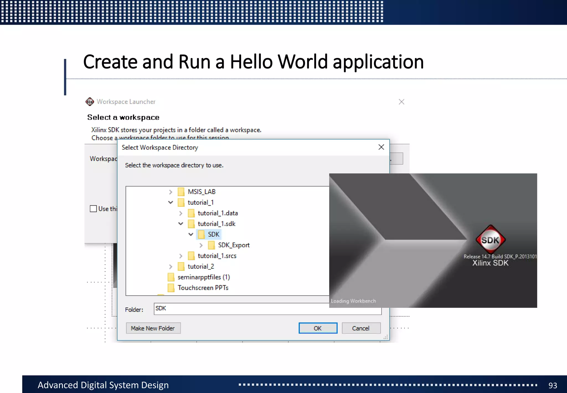Click the tutorial_1 folder icon
This screenshot has height=393, width=567.
[181, 203]
